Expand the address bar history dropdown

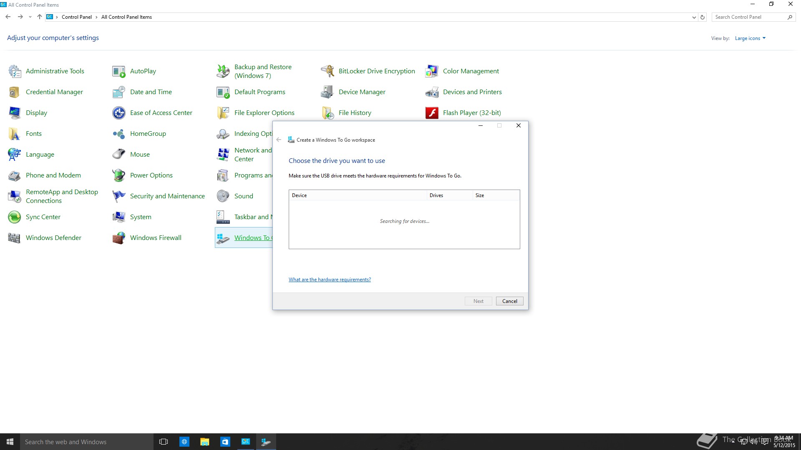coord(694,17)
